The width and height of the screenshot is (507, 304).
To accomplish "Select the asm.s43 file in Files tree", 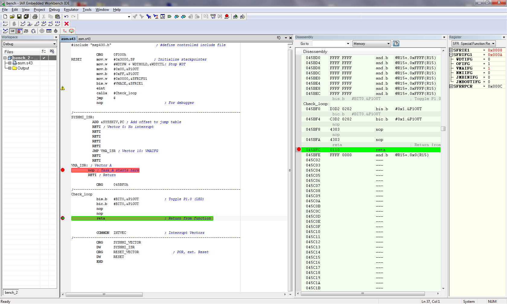I will pos(25,63).
